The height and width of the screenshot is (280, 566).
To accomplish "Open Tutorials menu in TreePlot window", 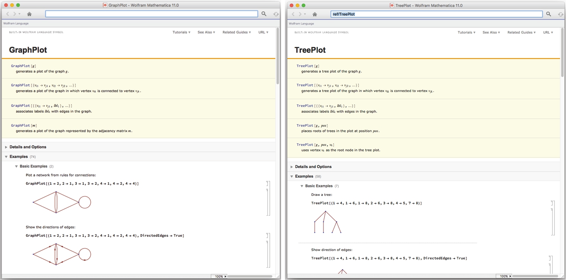I will point(467,32).
